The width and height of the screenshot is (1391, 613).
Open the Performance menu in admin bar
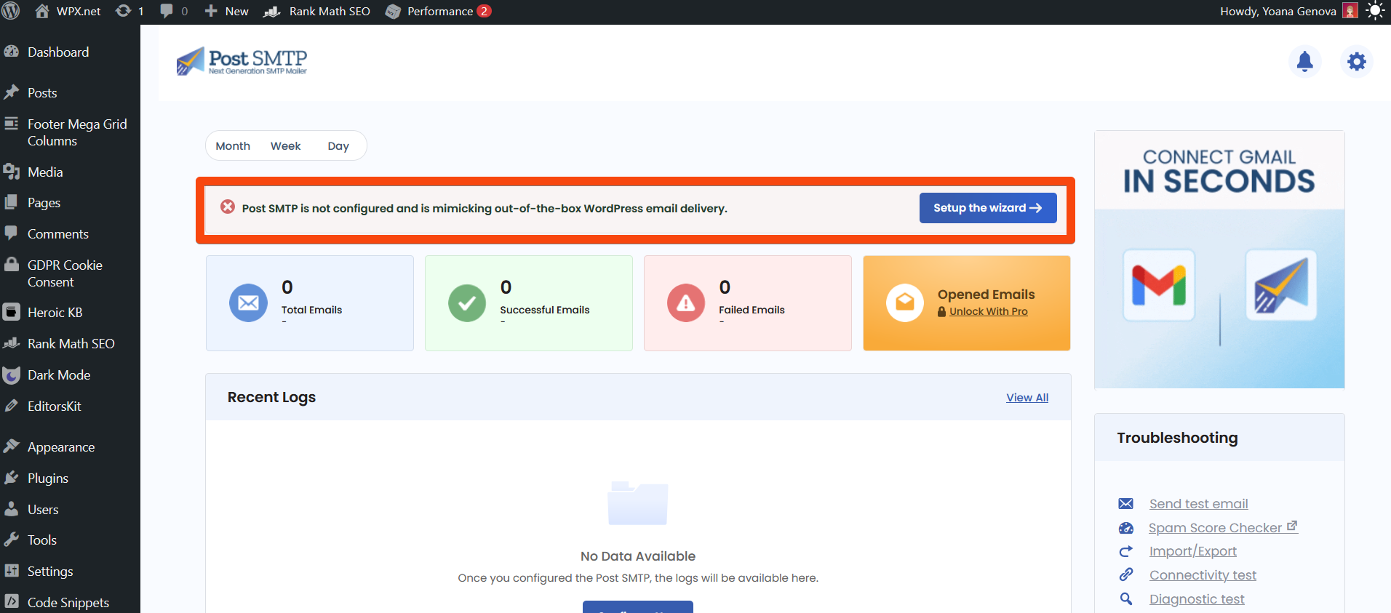point(439,11)
